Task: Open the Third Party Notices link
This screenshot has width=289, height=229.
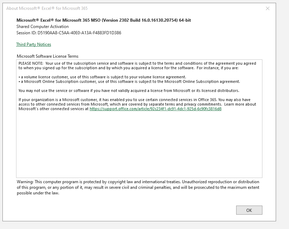Action: click(x=34, y=44)
